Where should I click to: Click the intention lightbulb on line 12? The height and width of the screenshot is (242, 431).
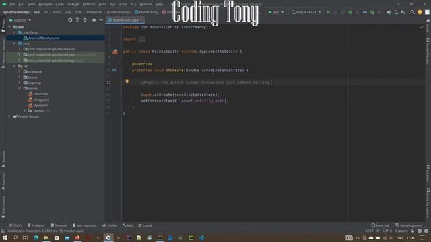point(127,81)
